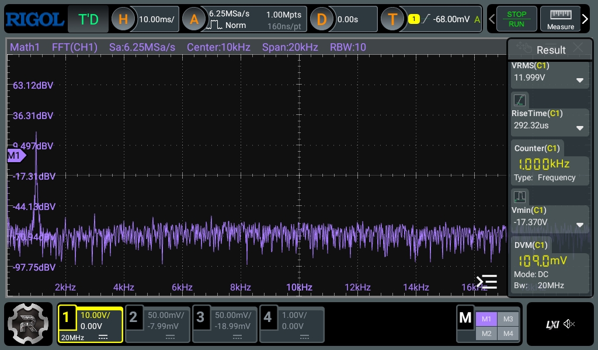Open the trigger T settings
598x350 pixels.
click(392, 19)
